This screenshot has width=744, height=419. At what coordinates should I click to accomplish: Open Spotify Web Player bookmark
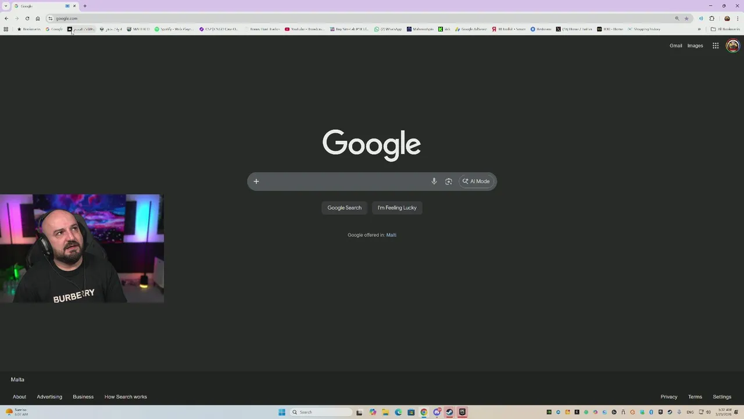tap(174, 29)
